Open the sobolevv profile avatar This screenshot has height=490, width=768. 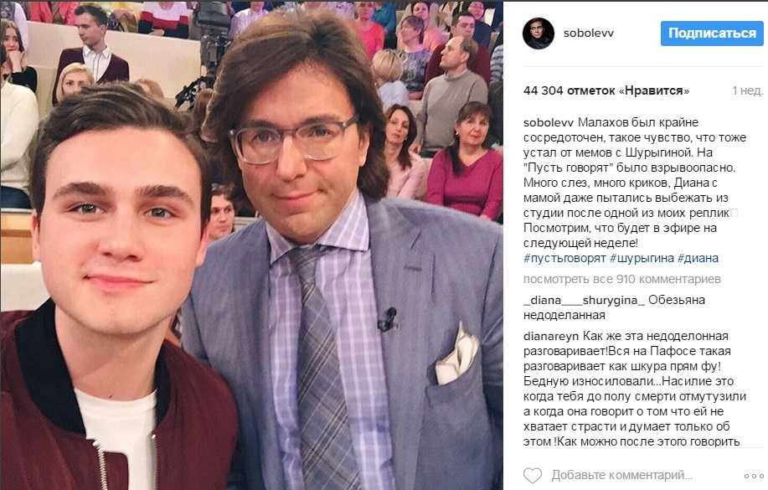point(539,34)
